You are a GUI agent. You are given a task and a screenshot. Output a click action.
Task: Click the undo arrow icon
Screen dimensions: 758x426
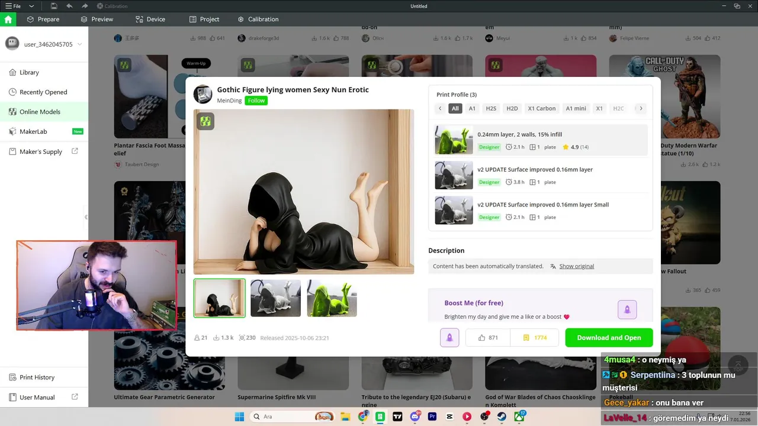coord(69,6)
